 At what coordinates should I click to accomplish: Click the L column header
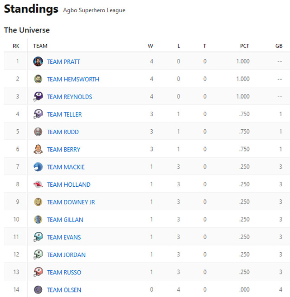click(179, 46)
